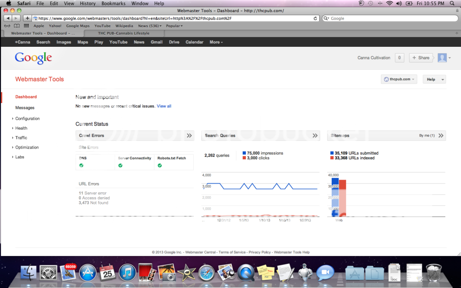Click the red clicks legend square
Screen dimensions: 461x288
click(x=244, y=158)
